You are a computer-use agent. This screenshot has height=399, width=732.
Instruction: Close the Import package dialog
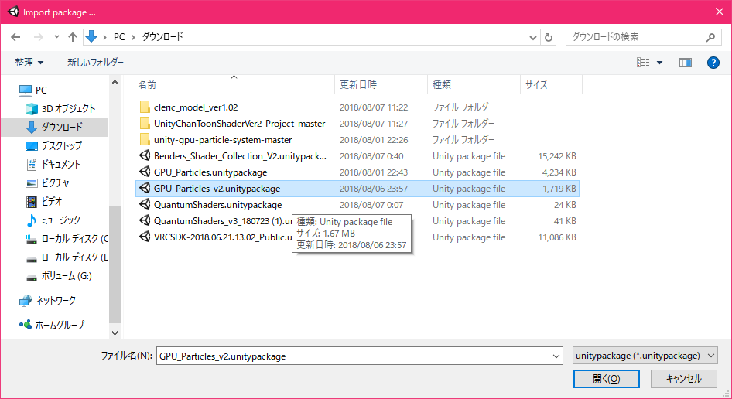click(x=720, y=12)
